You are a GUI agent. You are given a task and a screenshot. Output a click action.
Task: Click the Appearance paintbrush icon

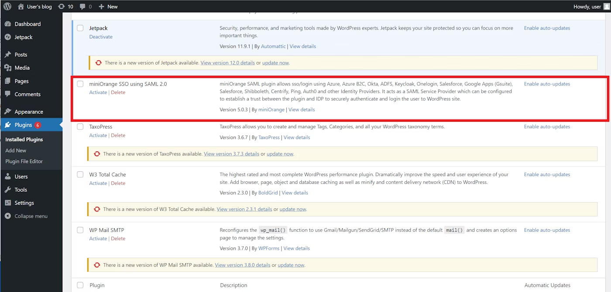tap(7, 112)
